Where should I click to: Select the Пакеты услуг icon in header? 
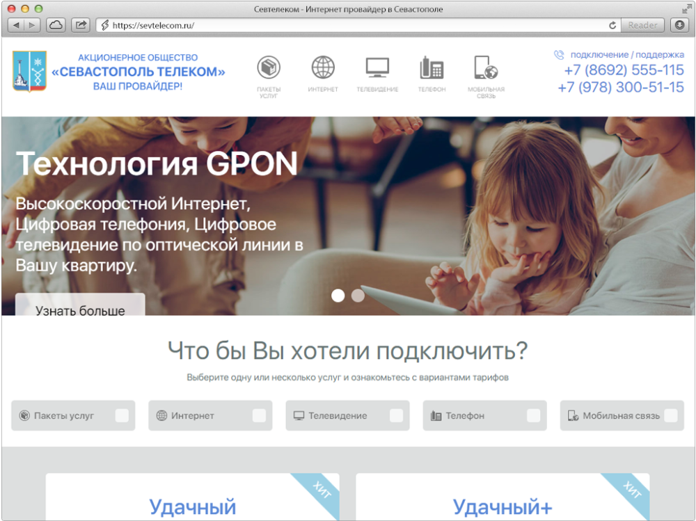coord(269,66)
